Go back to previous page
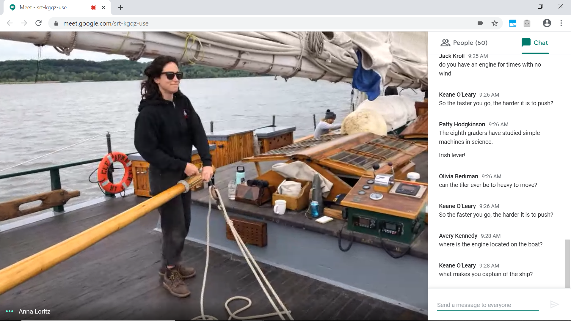571x321 pixels. [x=10, y=23]
